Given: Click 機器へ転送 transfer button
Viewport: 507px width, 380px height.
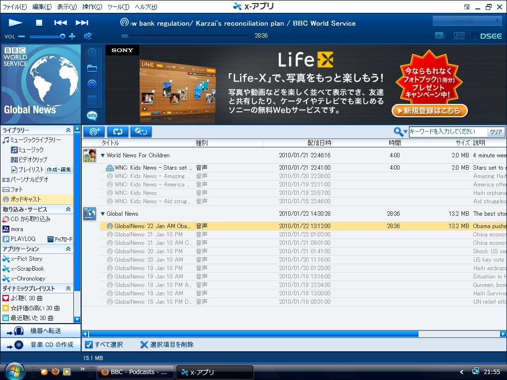Looking at the screenshot, I should tap(41, 331).
